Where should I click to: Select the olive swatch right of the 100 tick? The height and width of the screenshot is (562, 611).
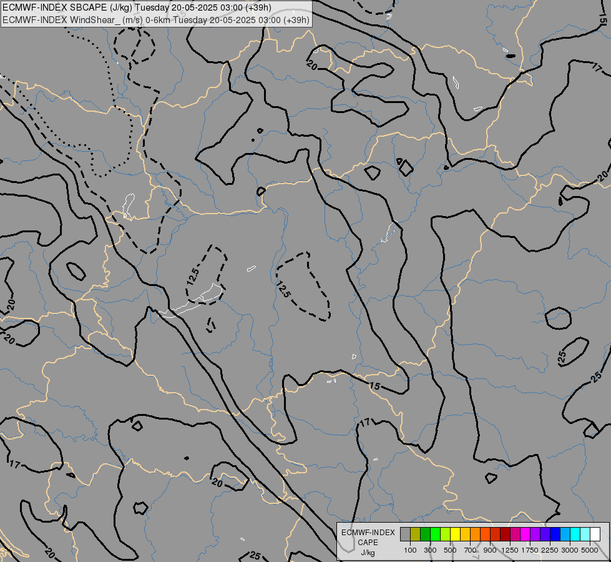point(416,534)
